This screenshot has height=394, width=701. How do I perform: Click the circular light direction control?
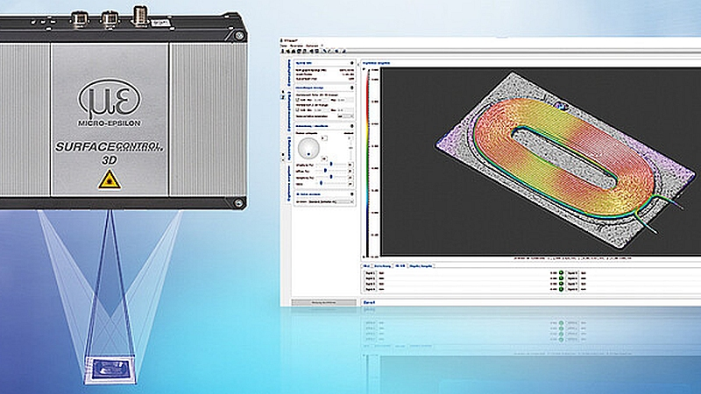(308, 148)
